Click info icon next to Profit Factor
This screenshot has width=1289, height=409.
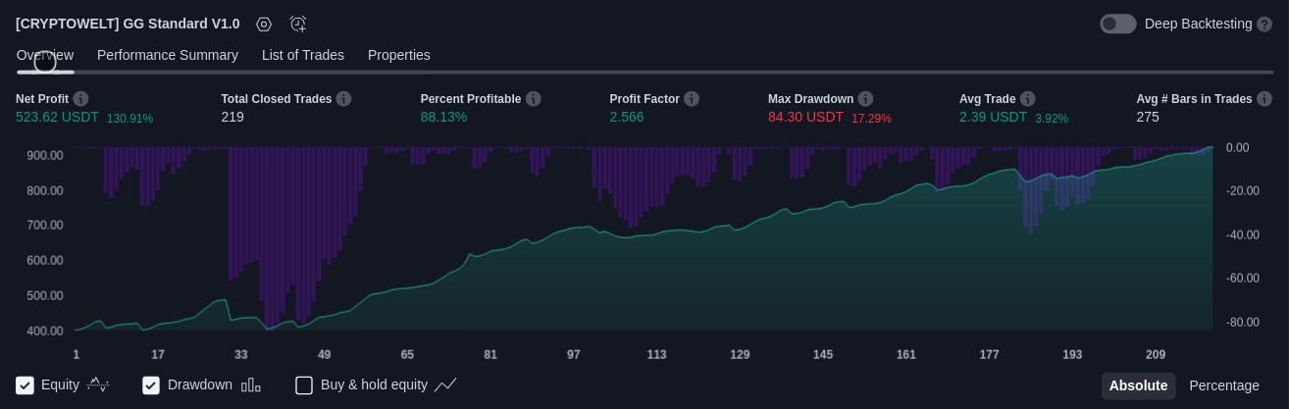pyautogui.click(x=692, y=99)
